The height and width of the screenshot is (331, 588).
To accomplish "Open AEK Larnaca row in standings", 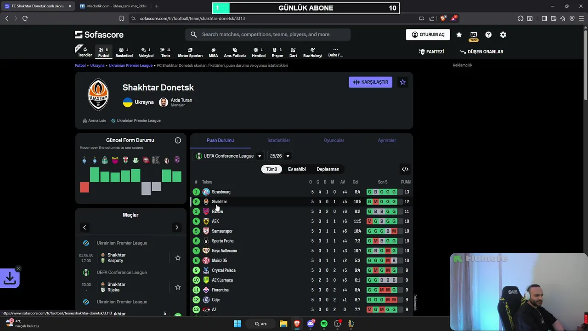I will [x=301, y=280].
